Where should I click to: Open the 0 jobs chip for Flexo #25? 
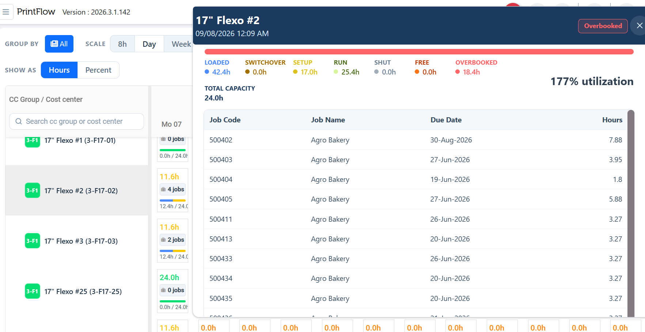coord(172,290)
